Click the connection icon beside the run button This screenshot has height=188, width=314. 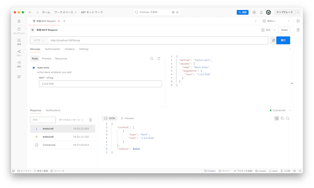click(273, 40)
